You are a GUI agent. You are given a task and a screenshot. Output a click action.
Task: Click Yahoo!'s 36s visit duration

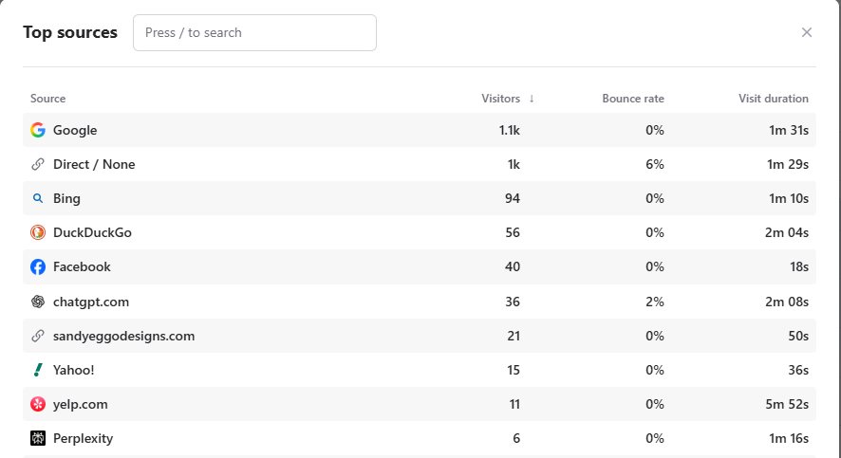pos(798,370)
